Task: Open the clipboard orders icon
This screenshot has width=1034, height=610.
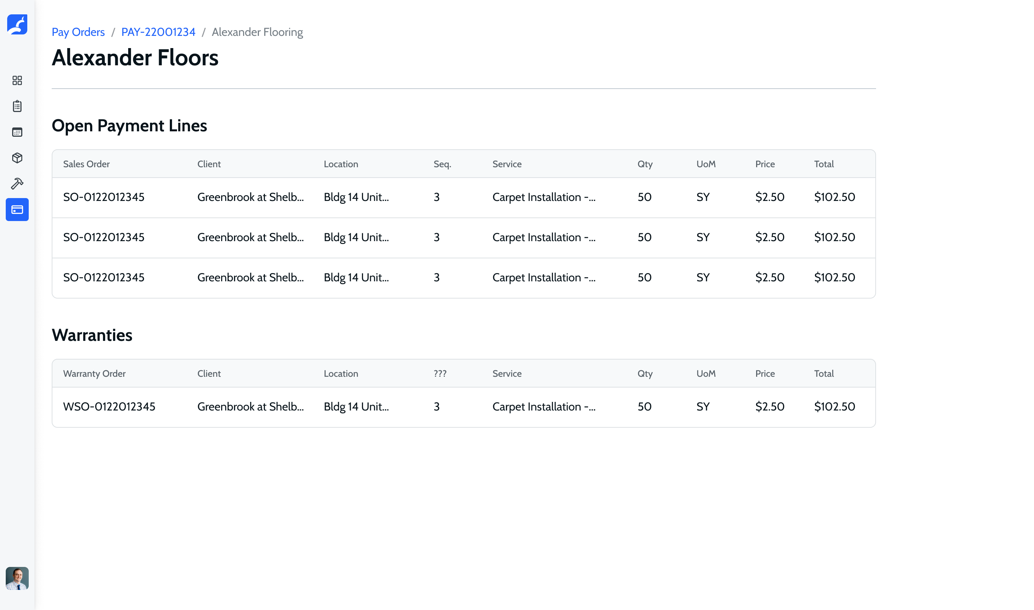Action: [x=17, y=106]
